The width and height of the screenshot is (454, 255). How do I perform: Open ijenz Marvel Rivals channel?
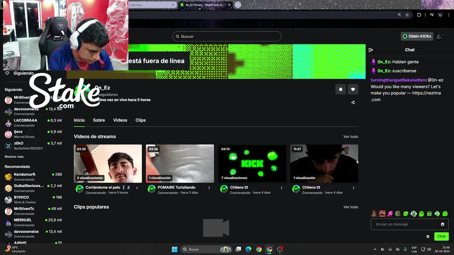coord(33,134)
